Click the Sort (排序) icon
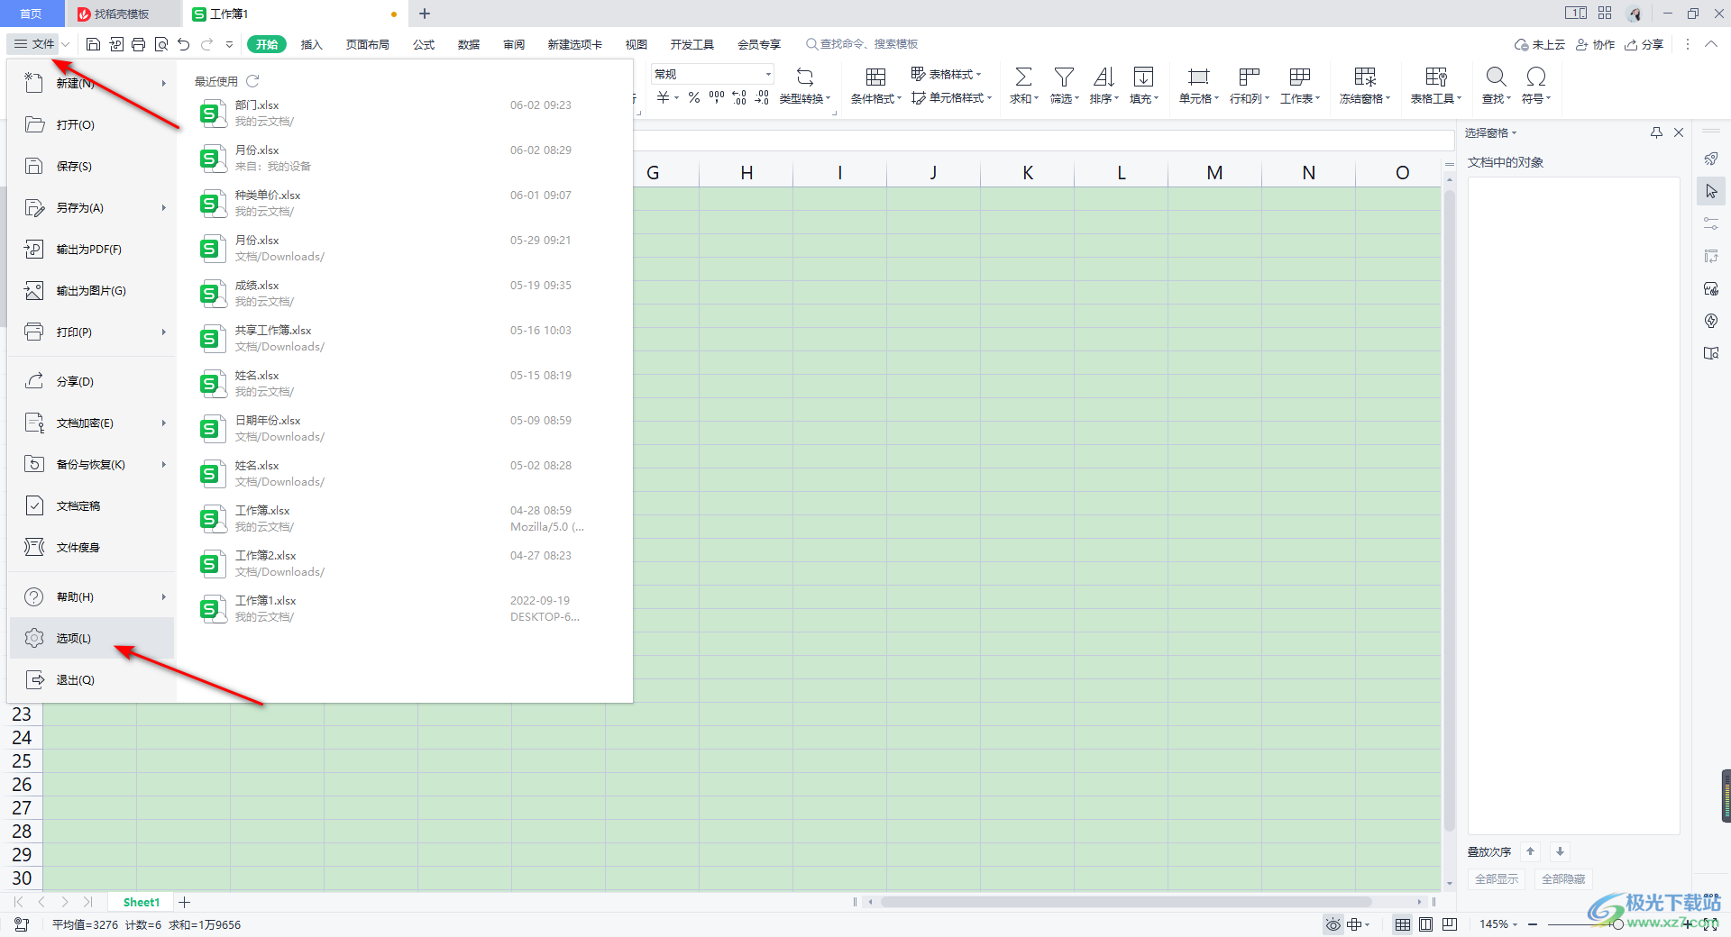 point(1104,77)
